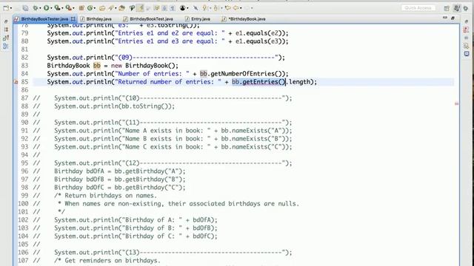Switch to the Entry.java tab
Screen dimensions: 474x266
(x=201, y=18)
